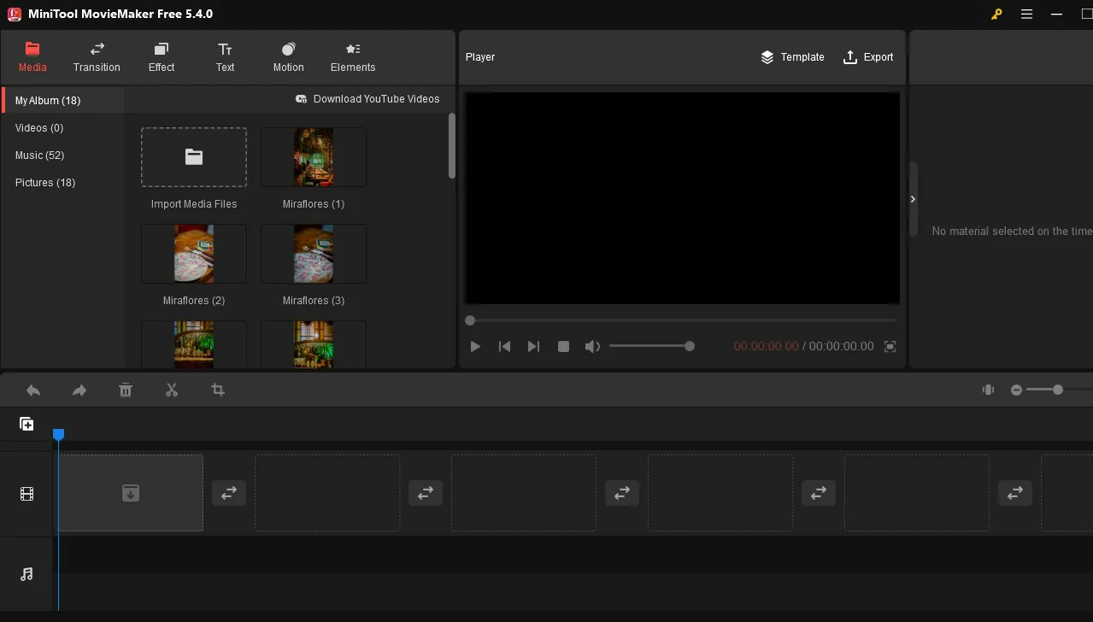Mute the player volume speaker icon
Viewport: 1093px width, 622px height.
[x=591, y=346]
